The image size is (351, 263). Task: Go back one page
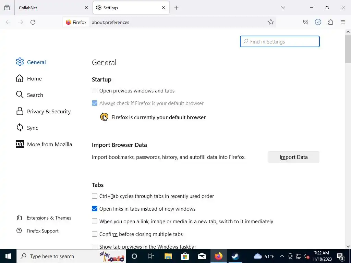8,22
